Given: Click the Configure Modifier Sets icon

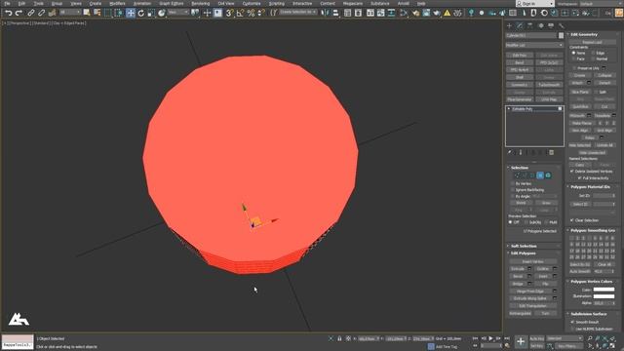Looking at the screenshot, I should [x=552, y=152].
